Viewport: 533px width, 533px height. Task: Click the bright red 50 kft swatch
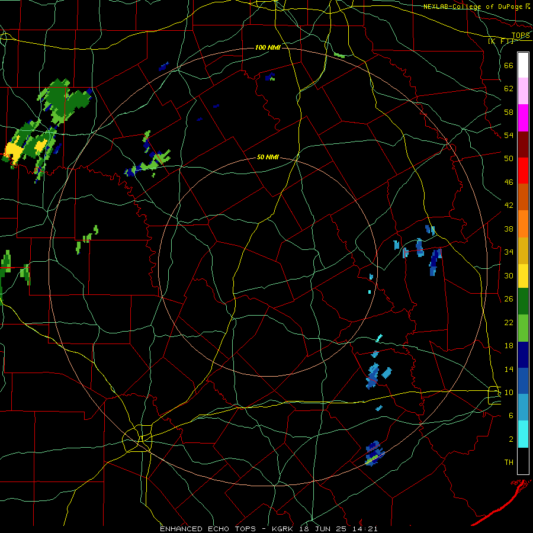[x=523, y=171]
